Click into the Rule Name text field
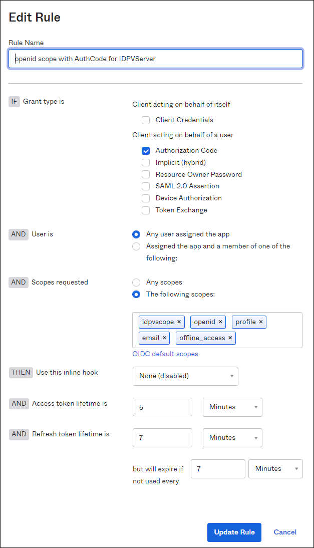Image resolution: width=314 pixels, height=548 pixels. (155, 59)
